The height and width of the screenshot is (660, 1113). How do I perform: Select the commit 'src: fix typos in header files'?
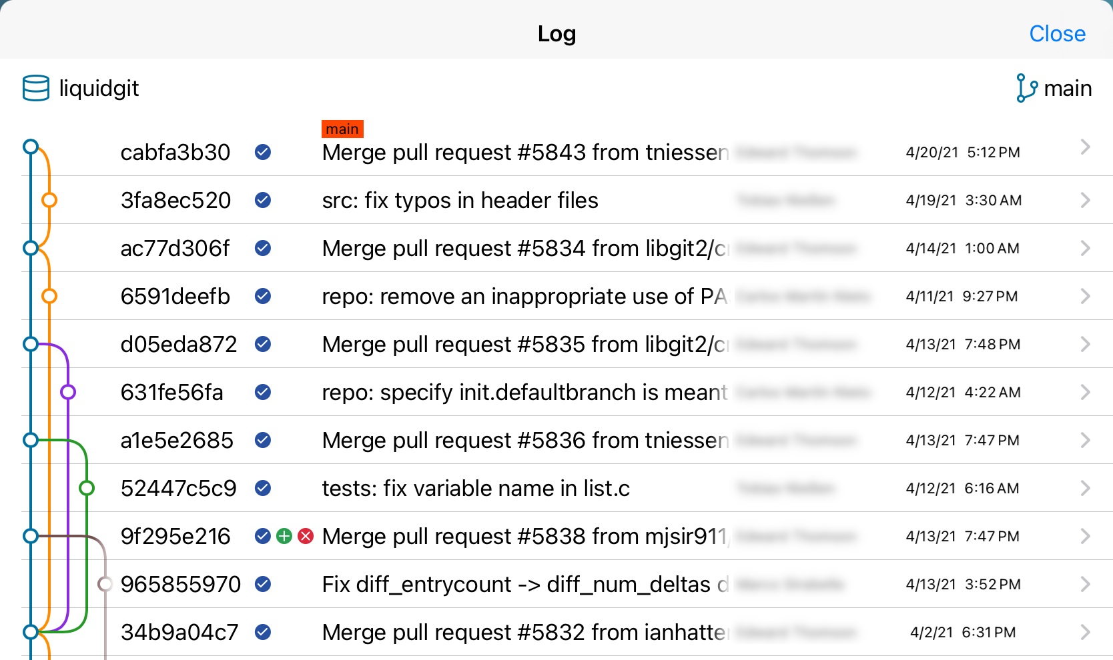click(x=460, y=200)
